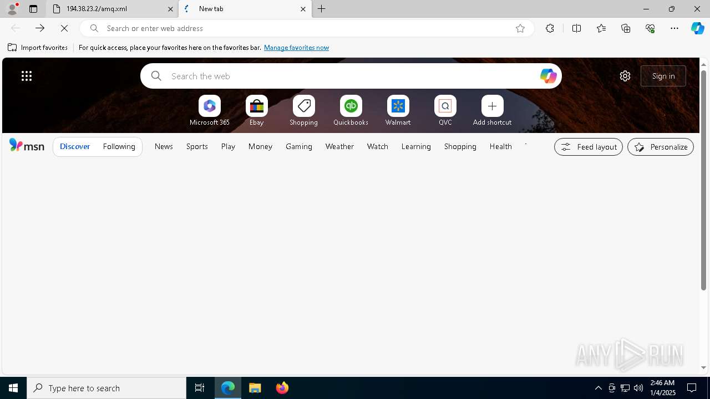Click the msn logo

(27, 146)
